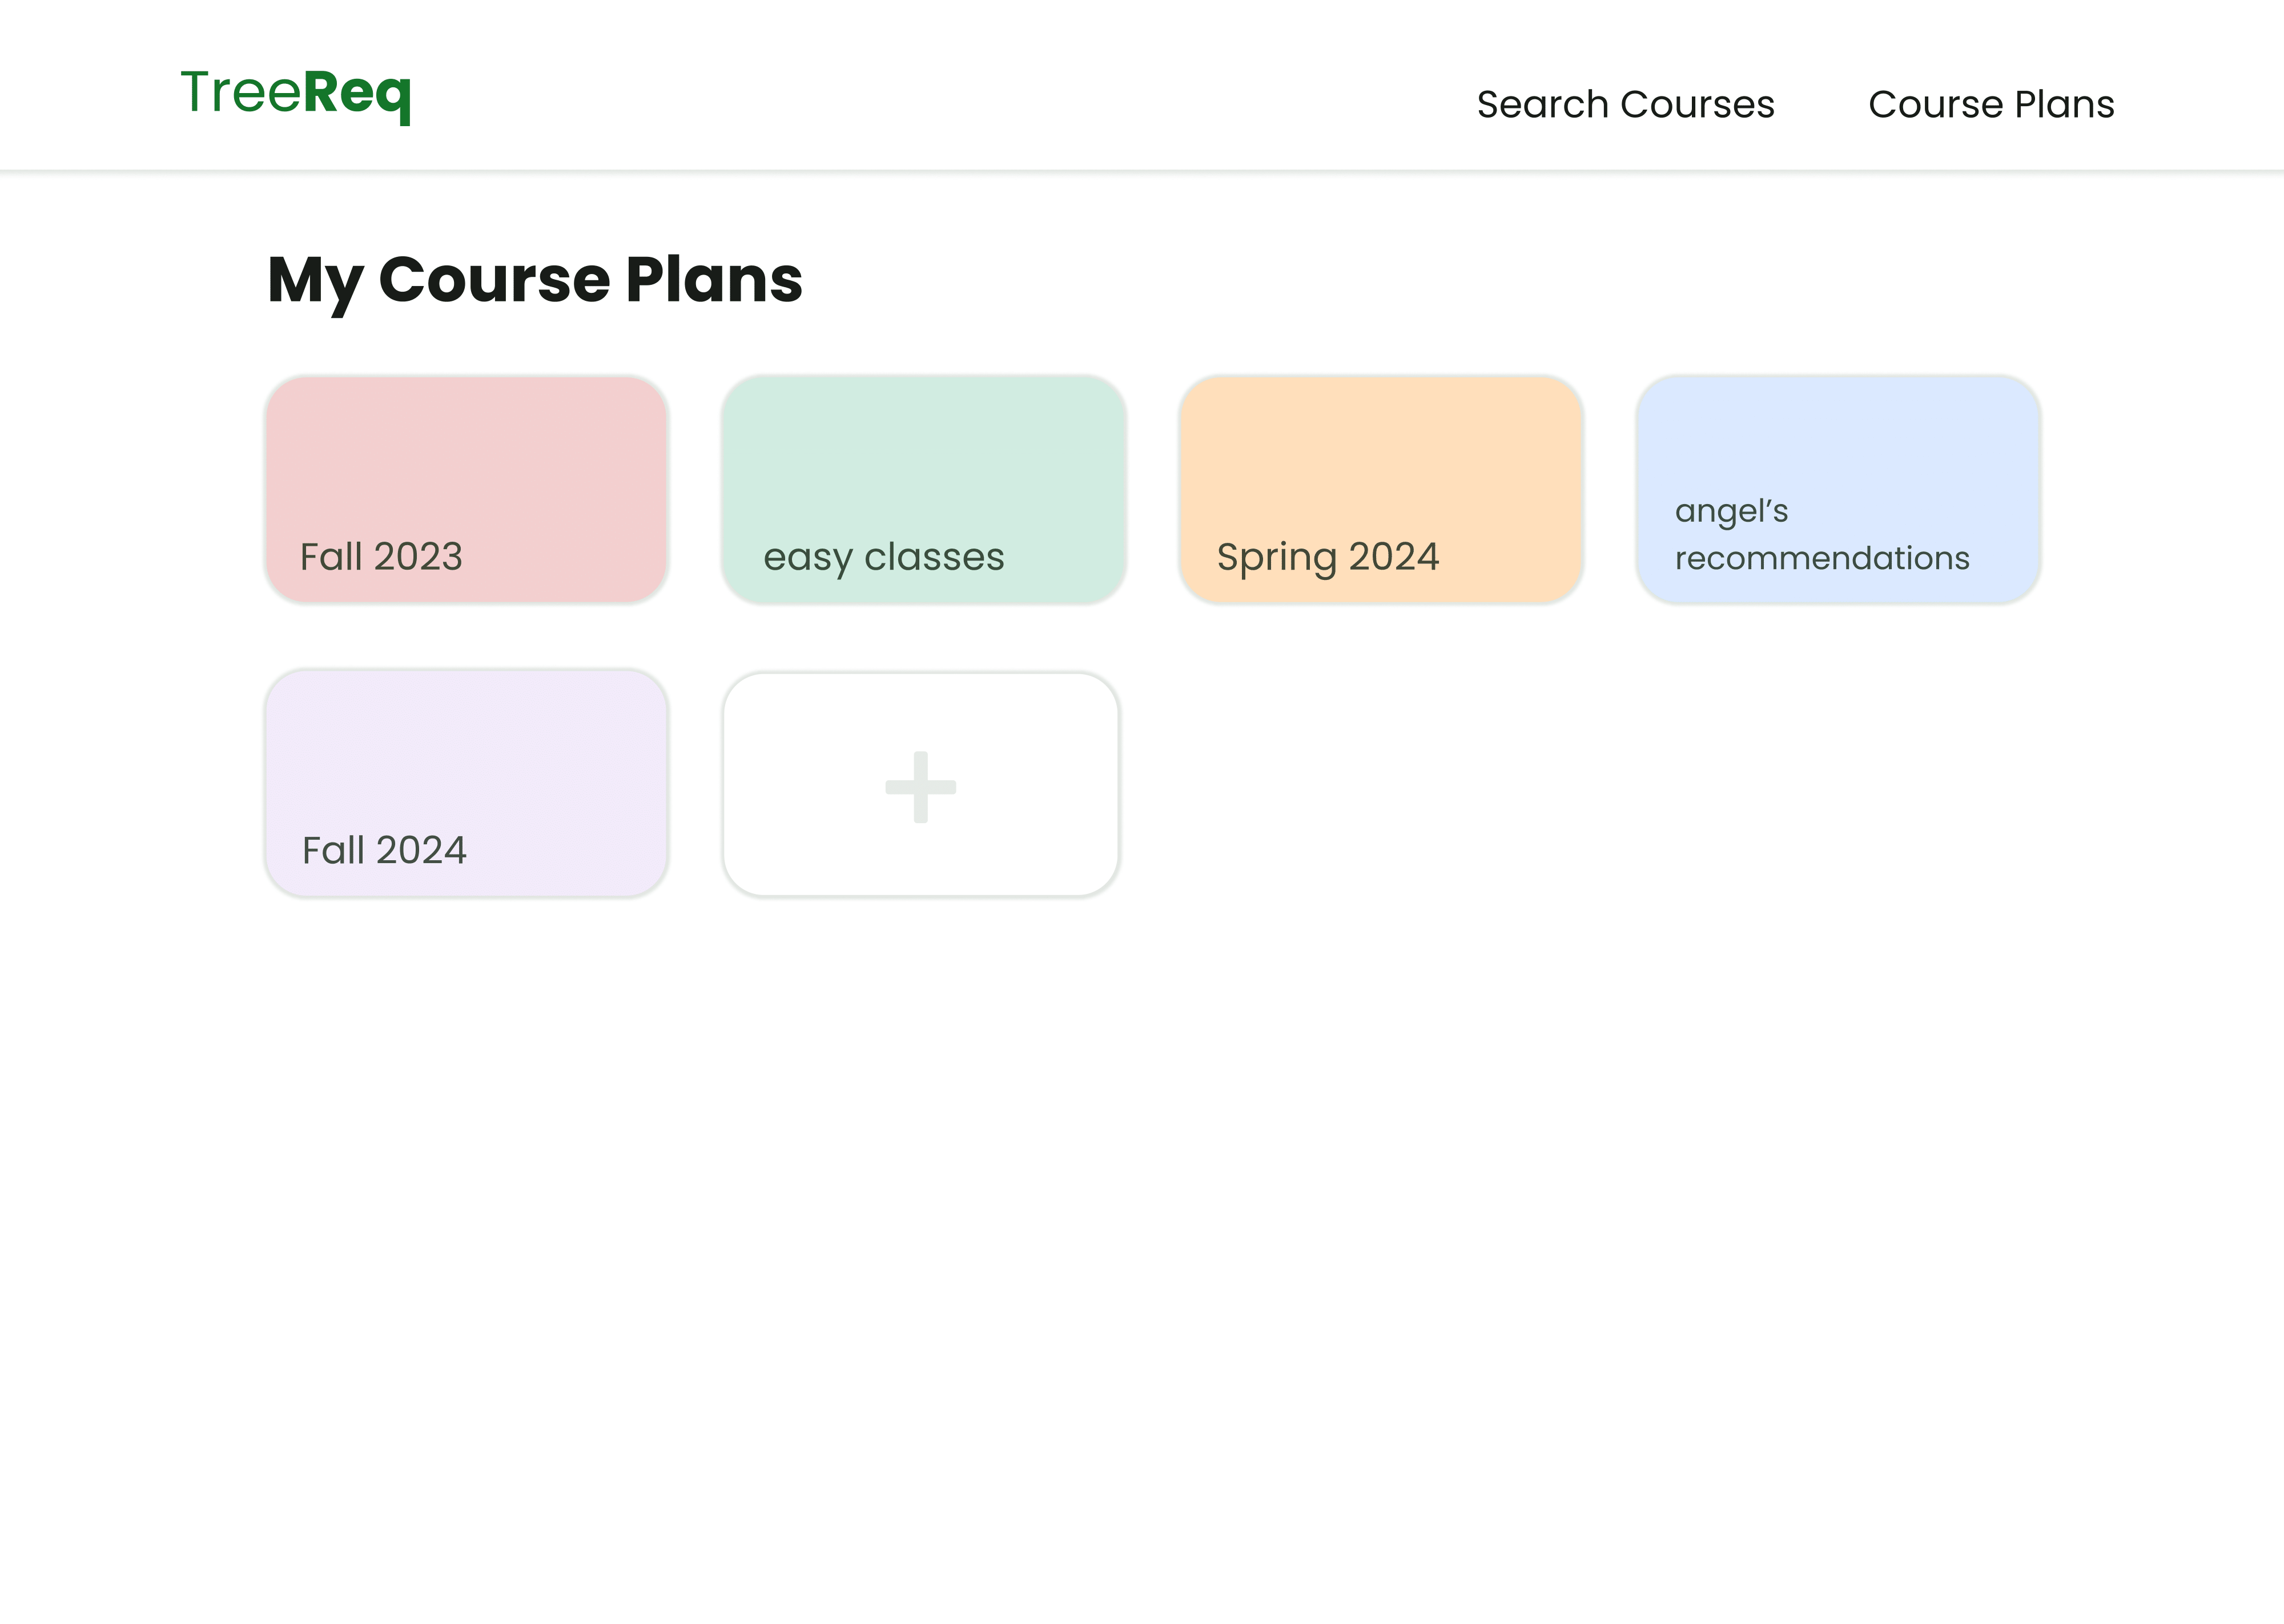2284x1624 pixels.
Task: Click the 'easy classes' label text
Action: point(884,558)
